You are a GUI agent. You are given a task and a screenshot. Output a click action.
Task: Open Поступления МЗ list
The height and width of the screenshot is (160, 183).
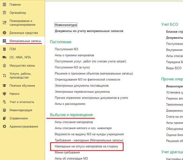pos(66,49)
